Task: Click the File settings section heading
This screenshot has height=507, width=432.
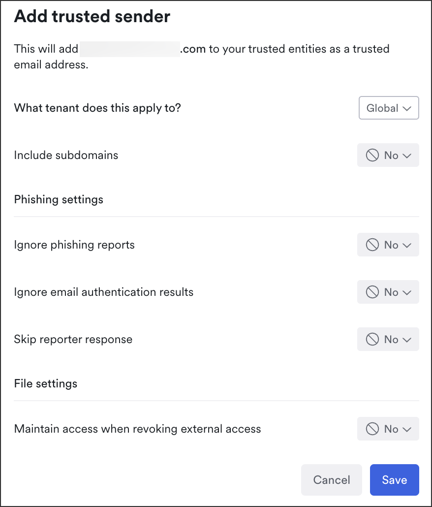Action: pyautogui.click(x=46, y=383)
